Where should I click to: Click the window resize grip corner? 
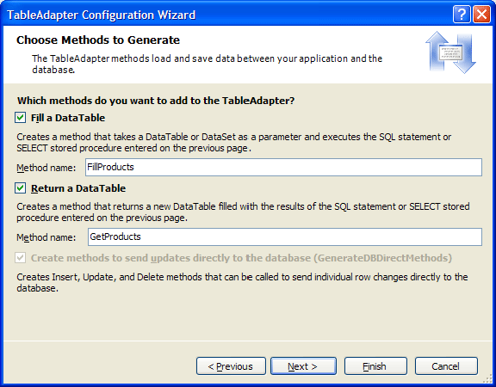488,379
